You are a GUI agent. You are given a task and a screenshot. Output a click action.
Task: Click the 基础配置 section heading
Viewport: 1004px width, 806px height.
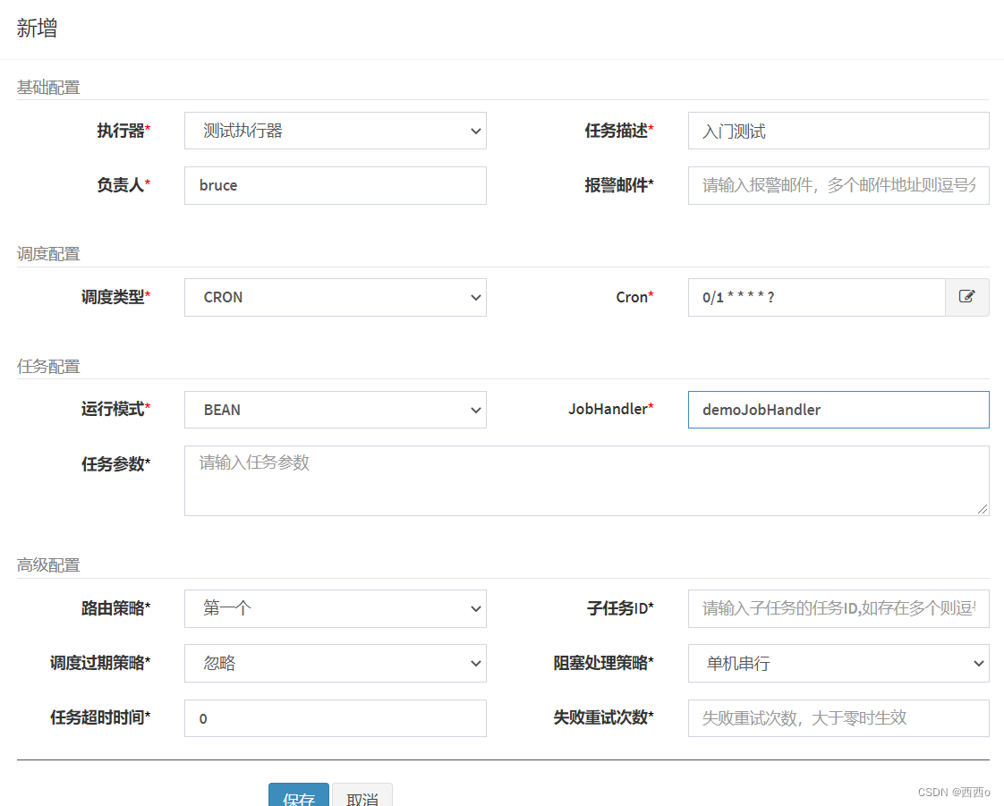[48, 87]
